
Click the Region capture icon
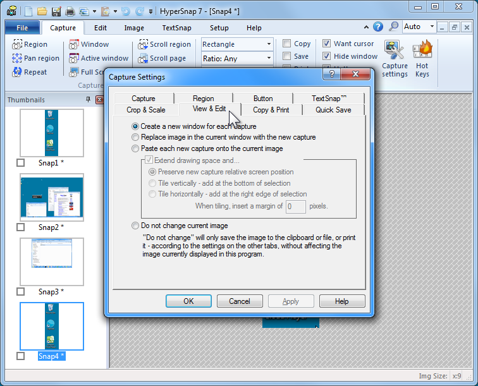point(17,45)
